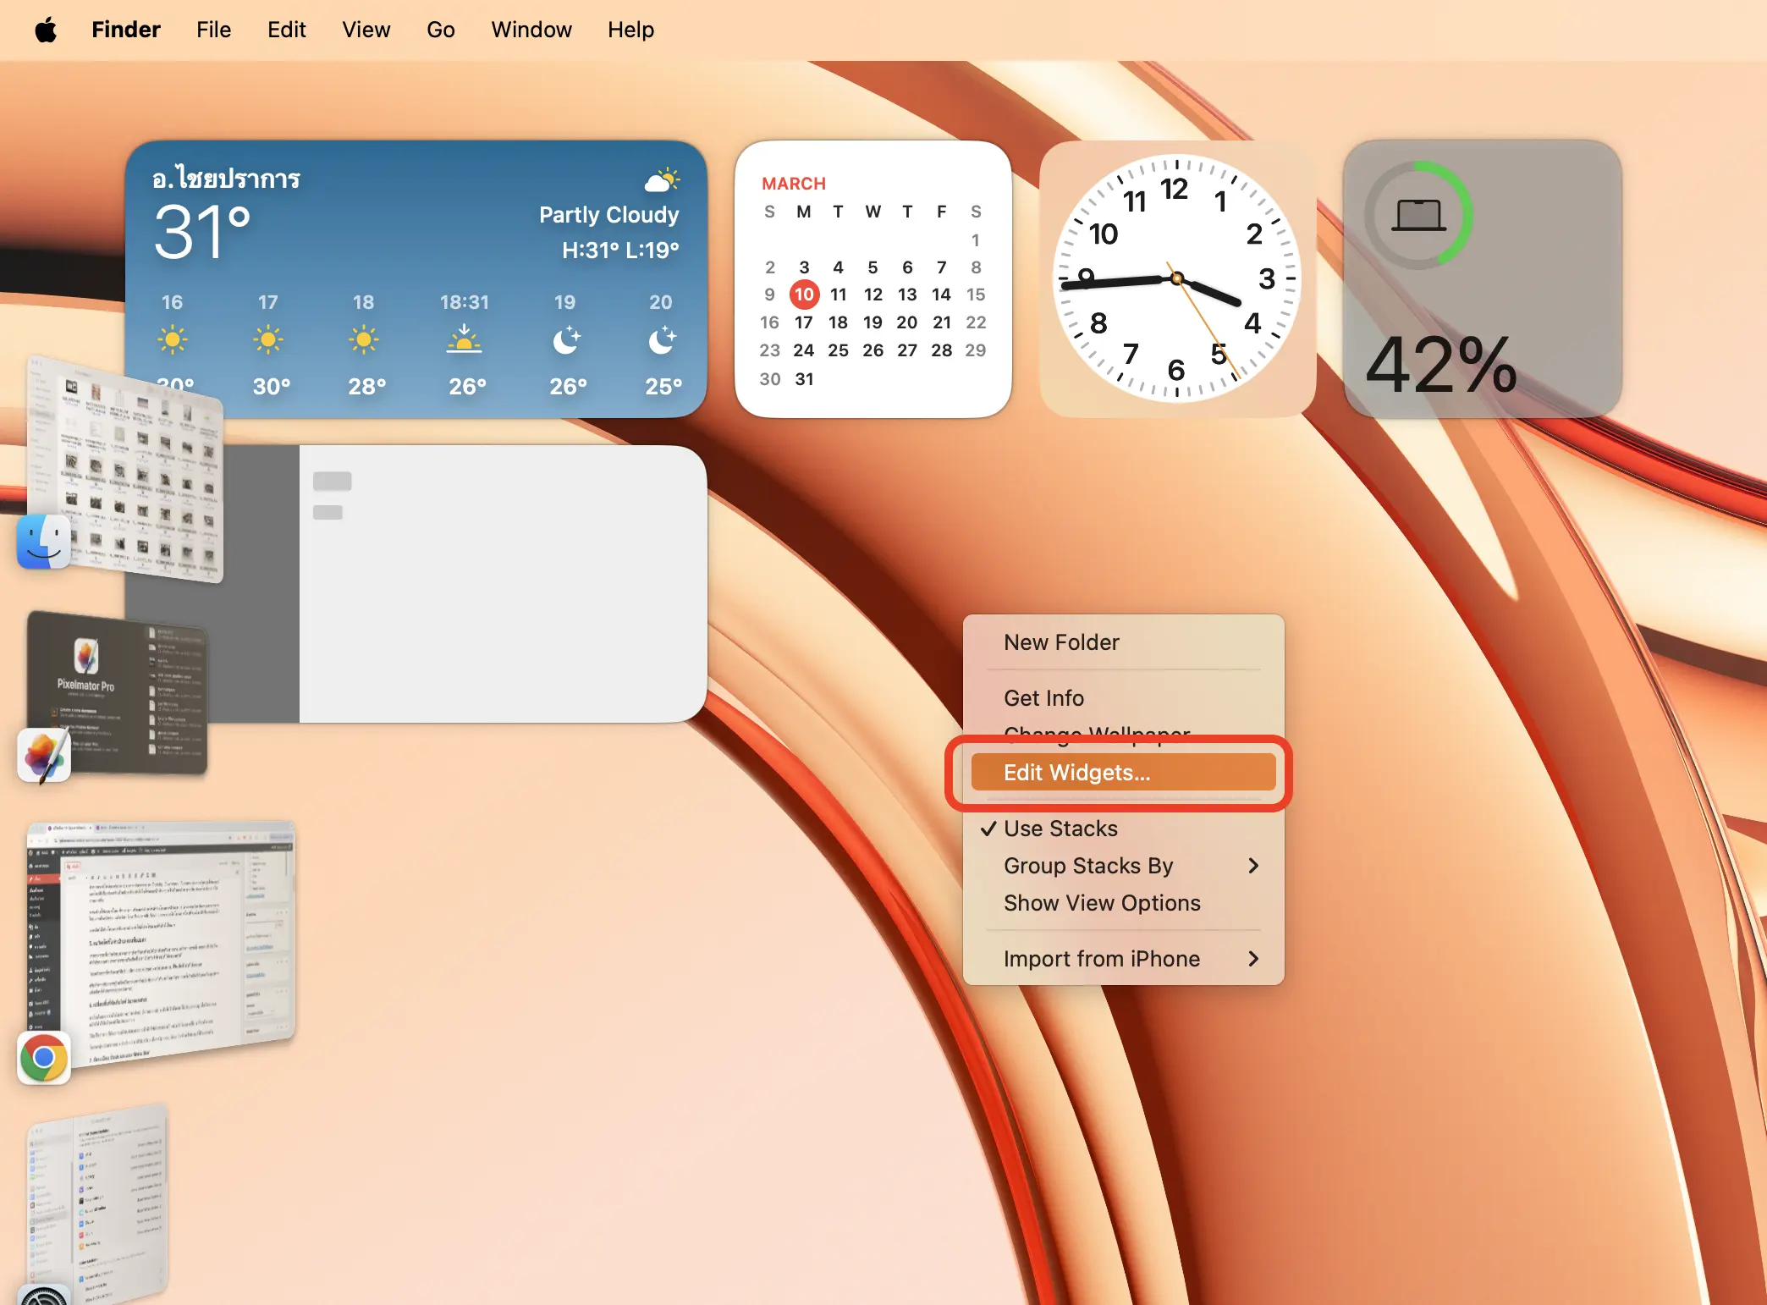Click the Finder app icon in Stage Manager
This screenshot has height=1305, width=1767.
click(43, 542)
